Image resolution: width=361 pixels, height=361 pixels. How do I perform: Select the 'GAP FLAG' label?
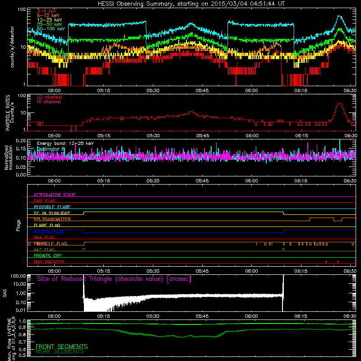(x=44, y=201)
